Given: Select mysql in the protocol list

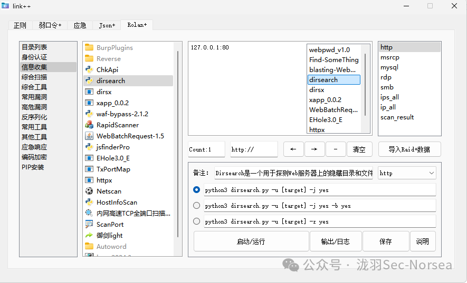Looking at the screenshot, I should pyautogui.click(x=389, y=67).
